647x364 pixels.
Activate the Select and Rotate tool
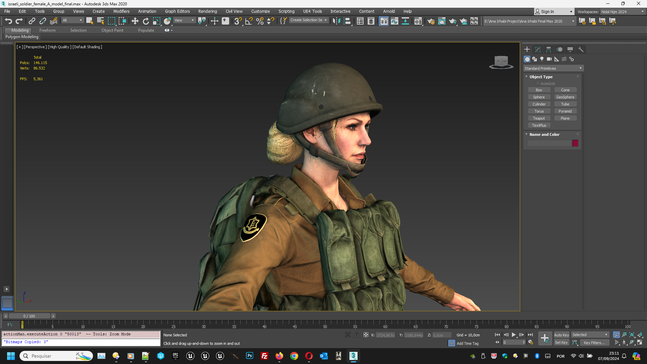[x=146, y=21]
